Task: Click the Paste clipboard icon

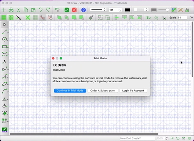Action: 33,10
